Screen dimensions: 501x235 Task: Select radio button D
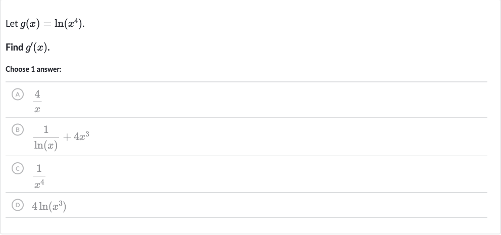[x=18, y=205]
